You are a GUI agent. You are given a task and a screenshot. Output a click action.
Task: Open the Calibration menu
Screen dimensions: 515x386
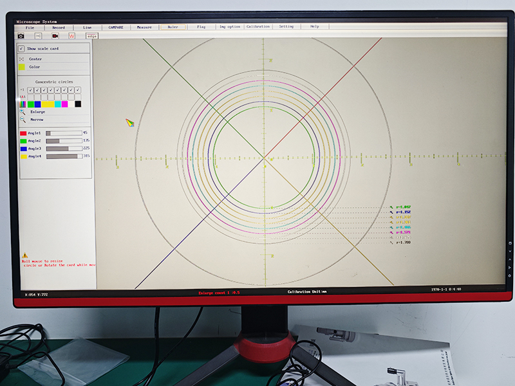pyautogui.click(x=257, y=27)
